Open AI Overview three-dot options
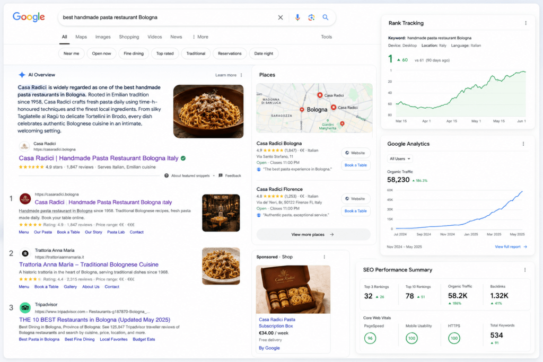The image size is (543, 362). point(241,75)
